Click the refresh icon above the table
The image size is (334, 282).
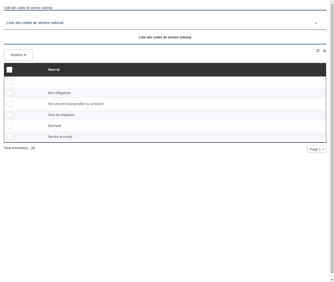[318, 50]
